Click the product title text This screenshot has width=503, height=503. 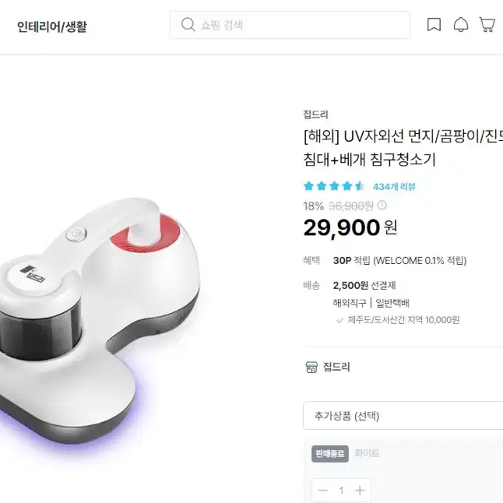(x=403, y=148)
